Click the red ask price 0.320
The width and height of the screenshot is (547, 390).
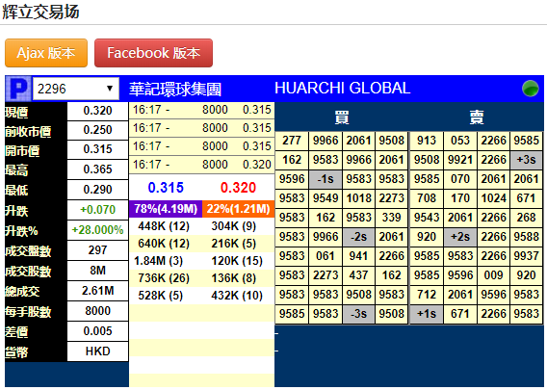pos(238,188)
